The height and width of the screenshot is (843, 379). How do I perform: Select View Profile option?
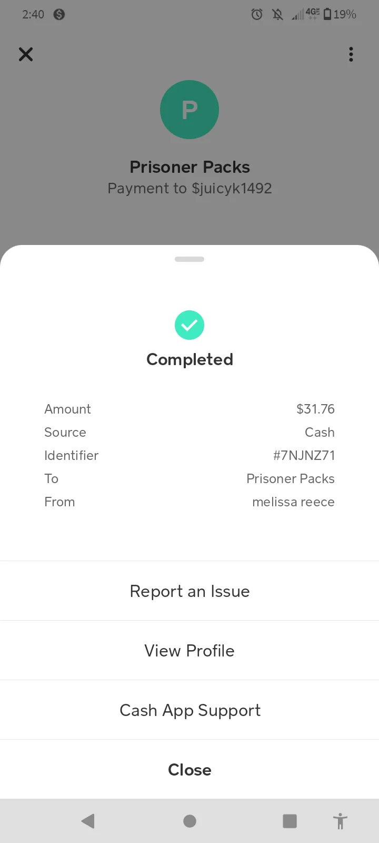click(189, 651)
